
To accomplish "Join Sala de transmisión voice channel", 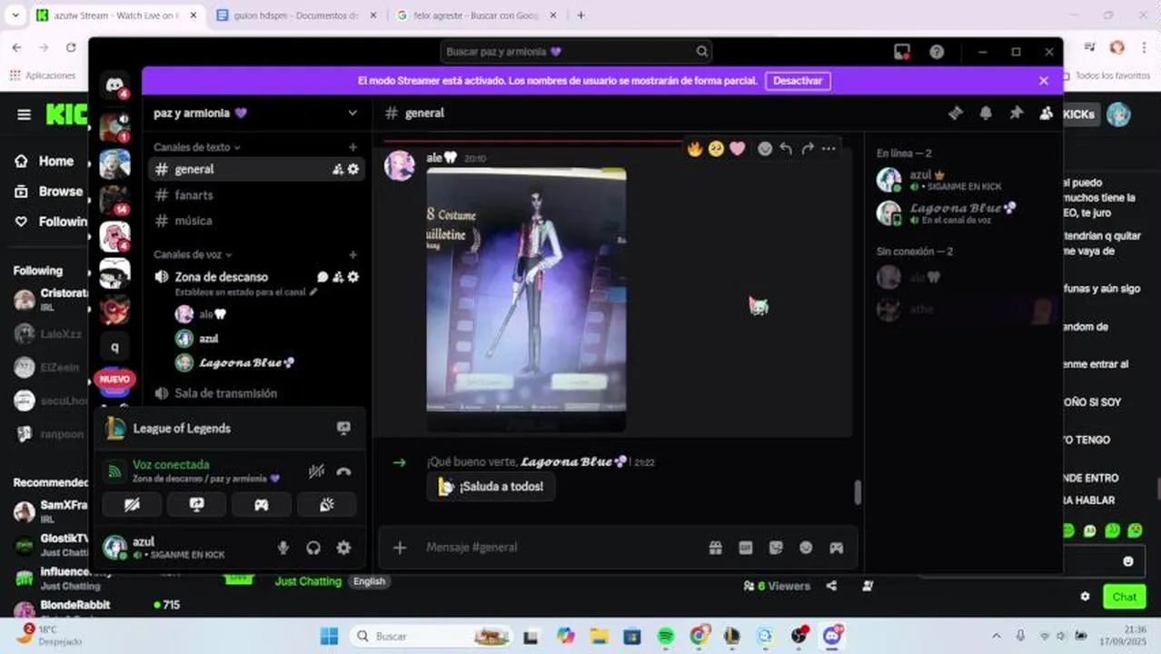I will coord(257,393).
